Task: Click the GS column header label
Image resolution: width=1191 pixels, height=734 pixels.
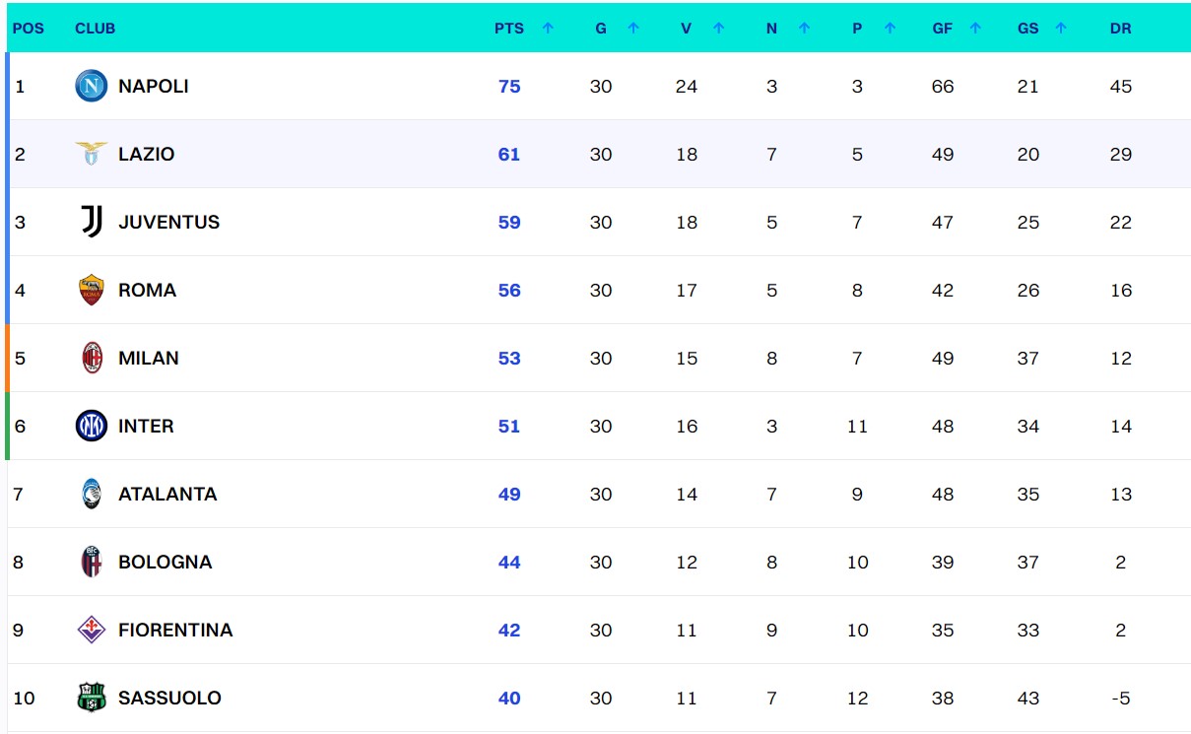Action: pos(1028,29)
